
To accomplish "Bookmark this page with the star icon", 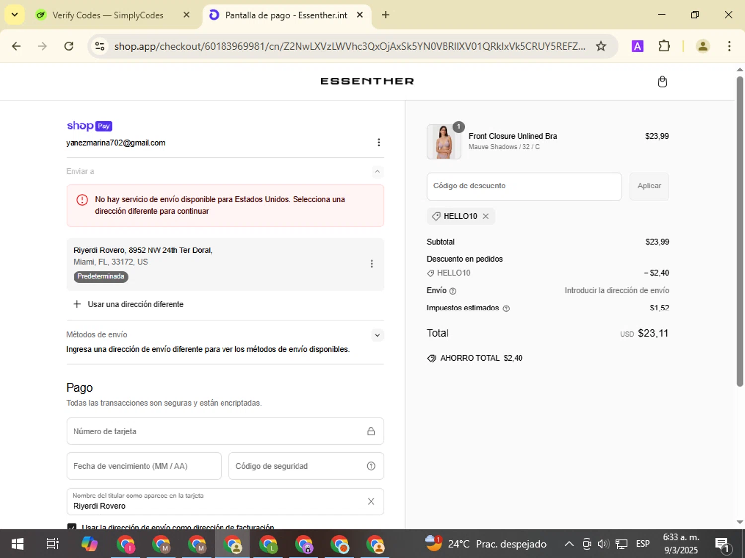I will [x=601, y=46].
